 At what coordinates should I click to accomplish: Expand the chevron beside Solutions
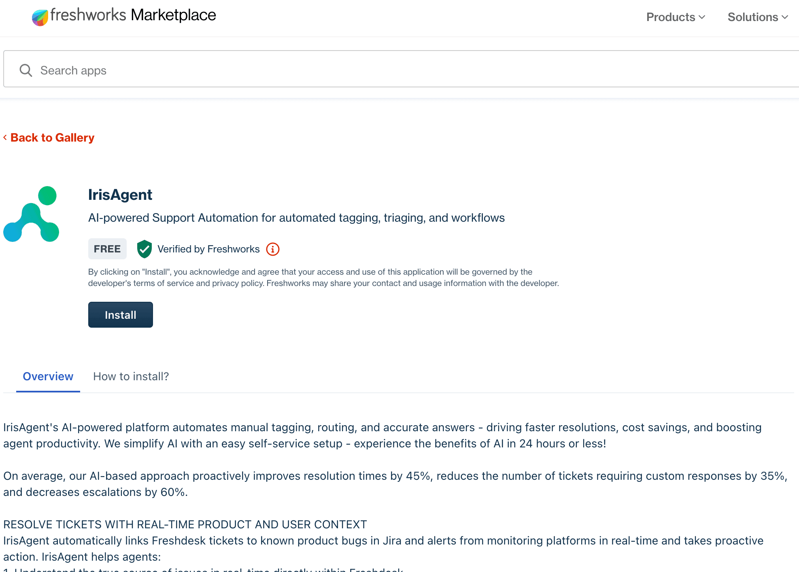tap(784, 17)
